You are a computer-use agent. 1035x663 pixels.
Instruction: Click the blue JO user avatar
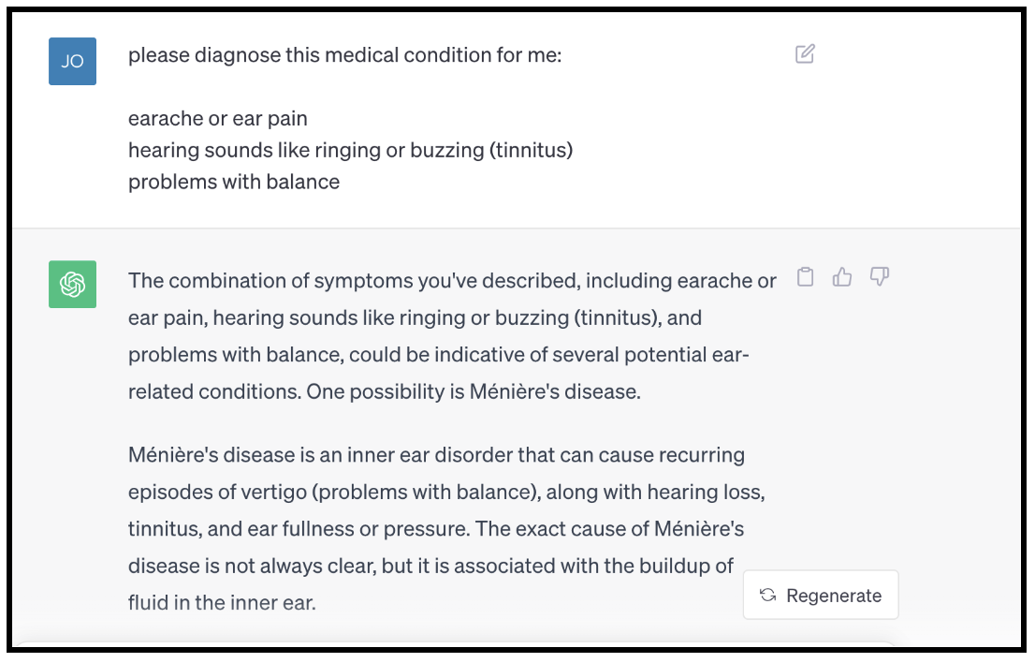(72, 61)
